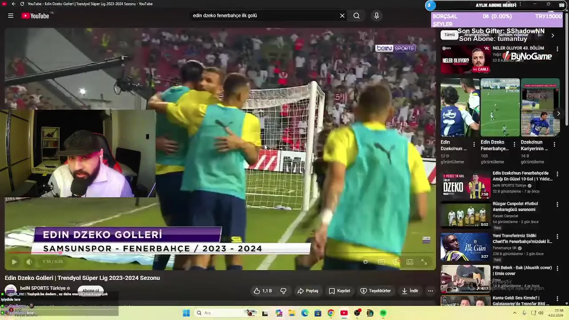Show more Shorts with the next arrow
Screen dimensions: 569x320
tap(558, 114)
